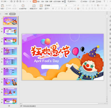The width and height of the screenshot is (111, 108).
Task: Open the font size dropdown
Action: coord(73,5)
